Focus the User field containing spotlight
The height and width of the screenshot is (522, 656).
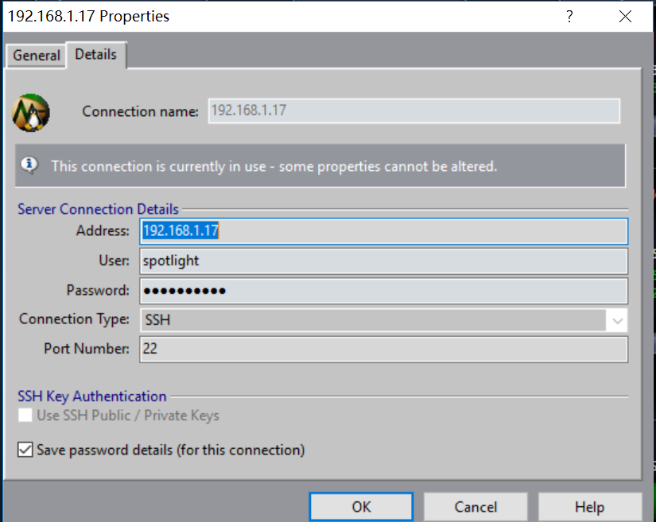(383, 261)
